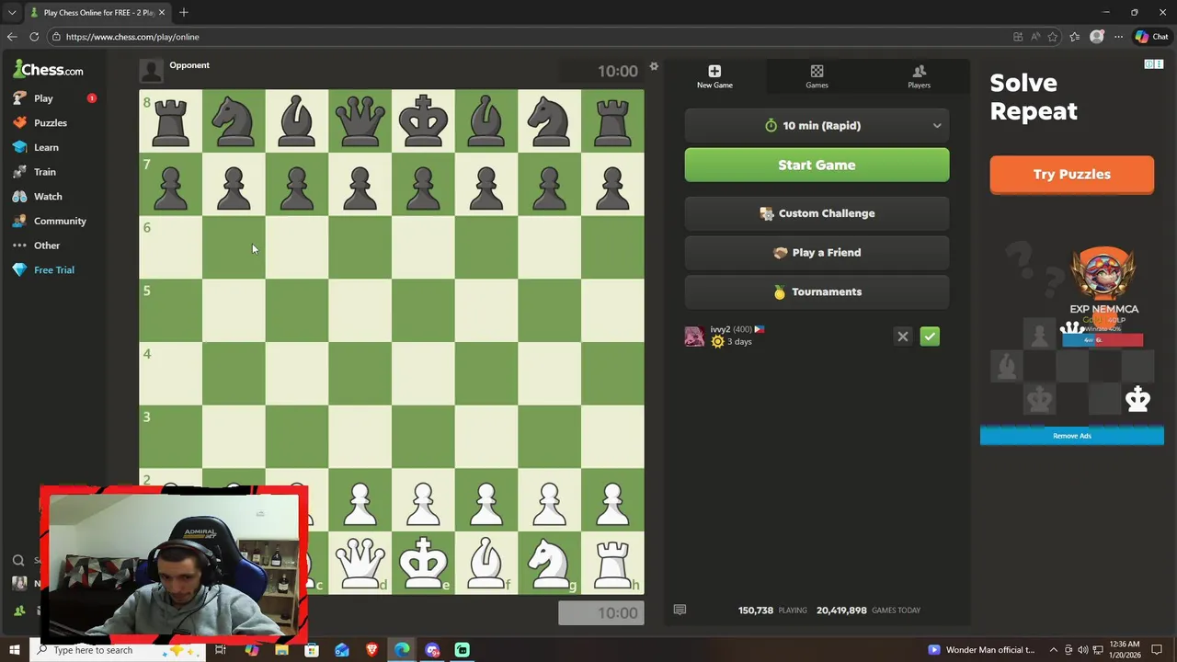Click the chat bubble icon below the board
Image resolution: width=1177 pixels, height=662 pixels.
click(x=680, y=610)
